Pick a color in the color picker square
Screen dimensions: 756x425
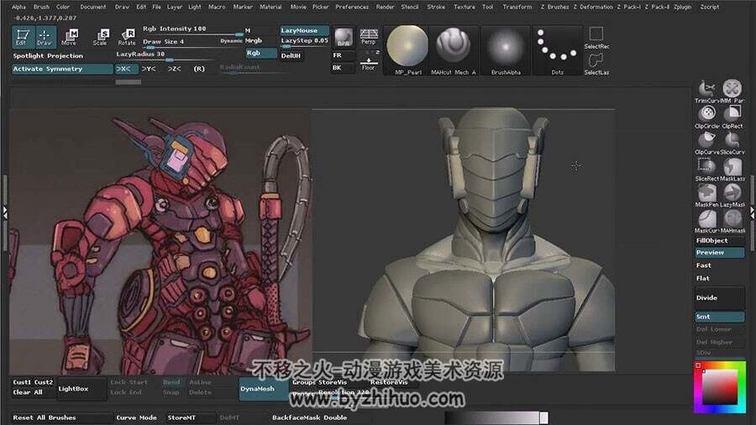(719, 388)
